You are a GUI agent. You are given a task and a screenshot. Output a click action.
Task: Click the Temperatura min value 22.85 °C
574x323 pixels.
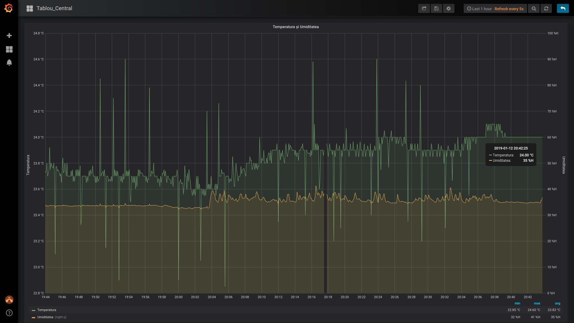pos(514,310)
